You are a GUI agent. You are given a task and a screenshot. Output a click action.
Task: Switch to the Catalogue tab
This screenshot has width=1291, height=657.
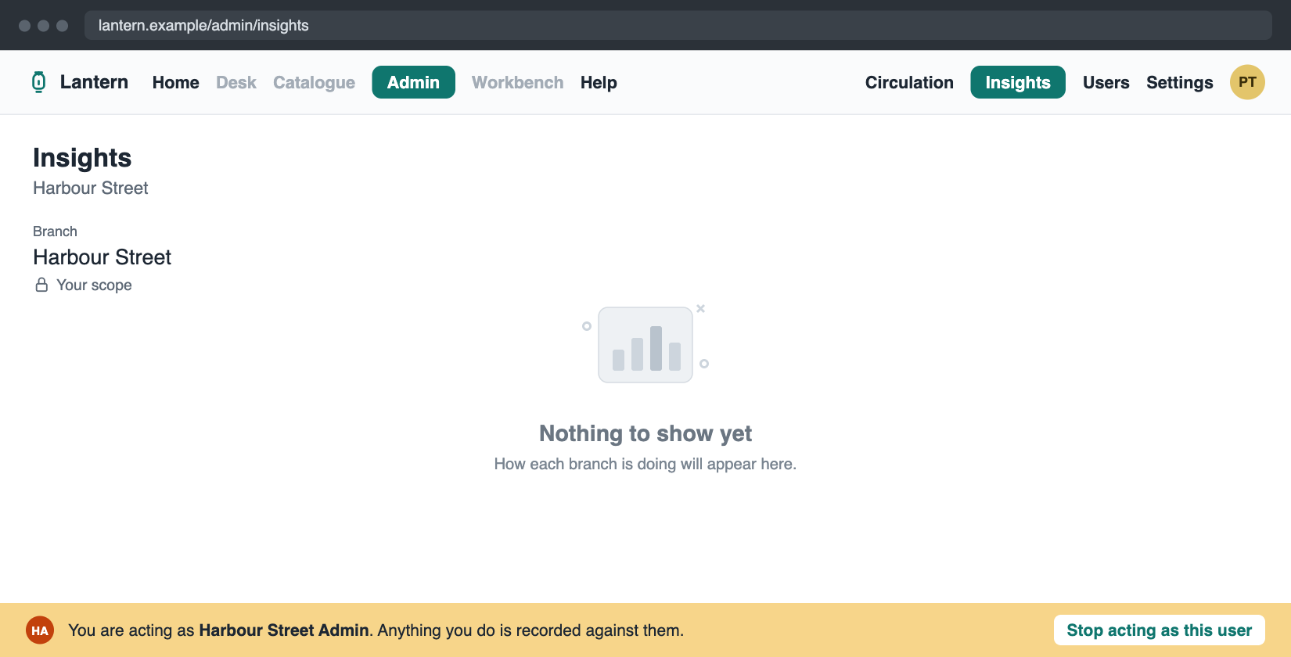click(x=314, y=82)
